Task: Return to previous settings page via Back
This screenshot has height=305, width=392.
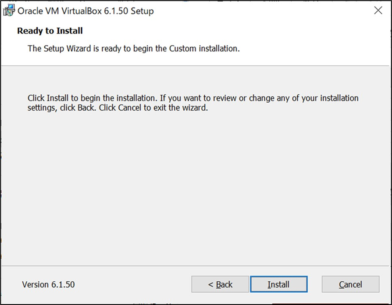Action: (220, 284)
